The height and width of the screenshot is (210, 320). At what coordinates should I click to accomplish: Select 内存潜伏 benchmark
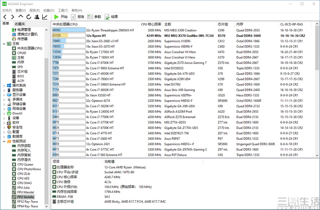(x=21, y=160)
